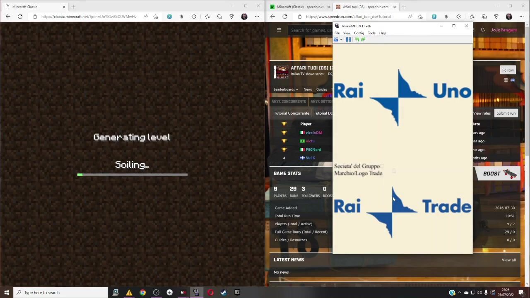This screenshot has width=530, height=298.
Task: Follow the Affari Tuoi game
Action: pos(508,70)
